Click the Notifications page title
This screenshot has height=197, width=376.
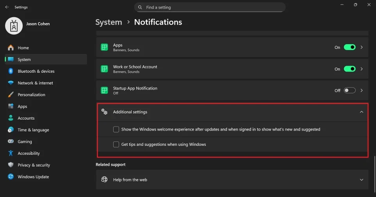158,22
